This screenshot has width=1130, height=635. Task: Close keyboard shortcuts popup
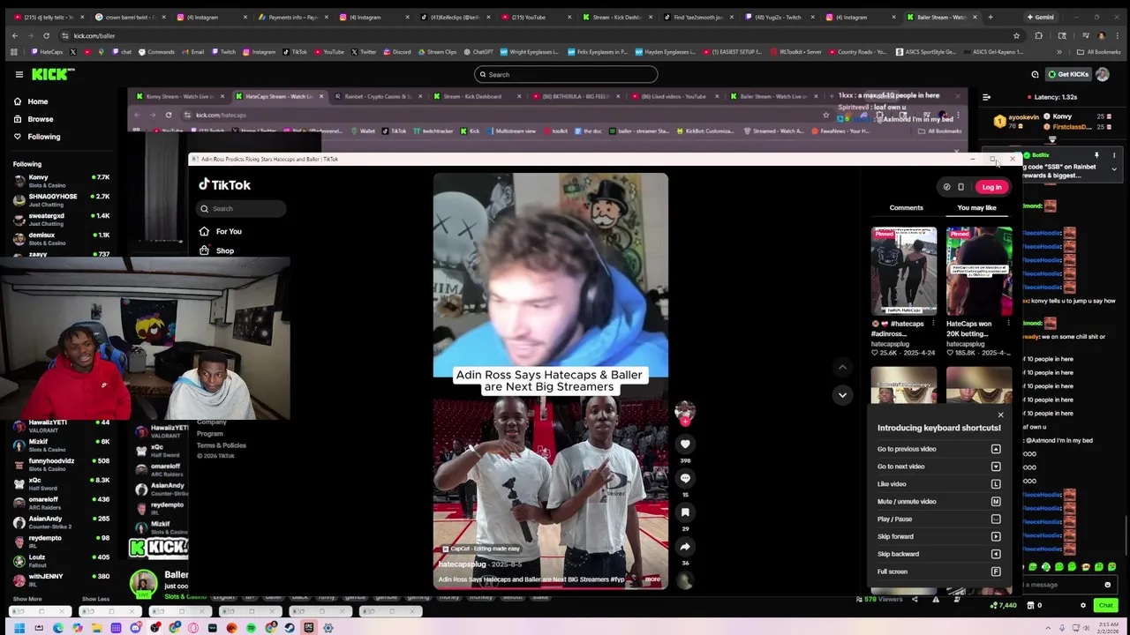(1000, 415)
